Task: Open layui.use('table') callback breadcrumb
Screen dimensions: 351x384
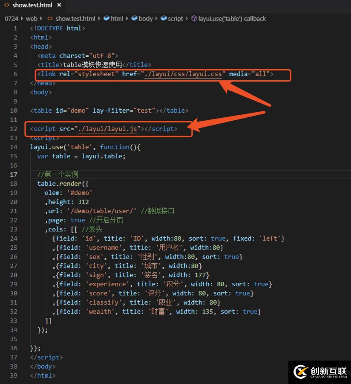Action: 232,19
